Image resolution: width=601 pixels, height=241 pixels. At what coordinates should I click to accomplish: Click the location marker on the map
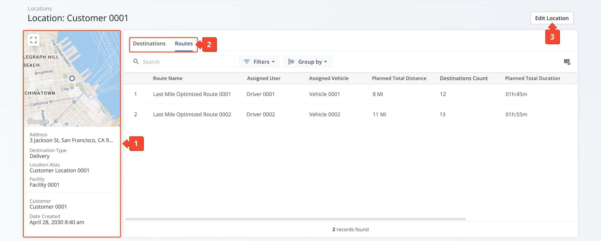(72, 78)
